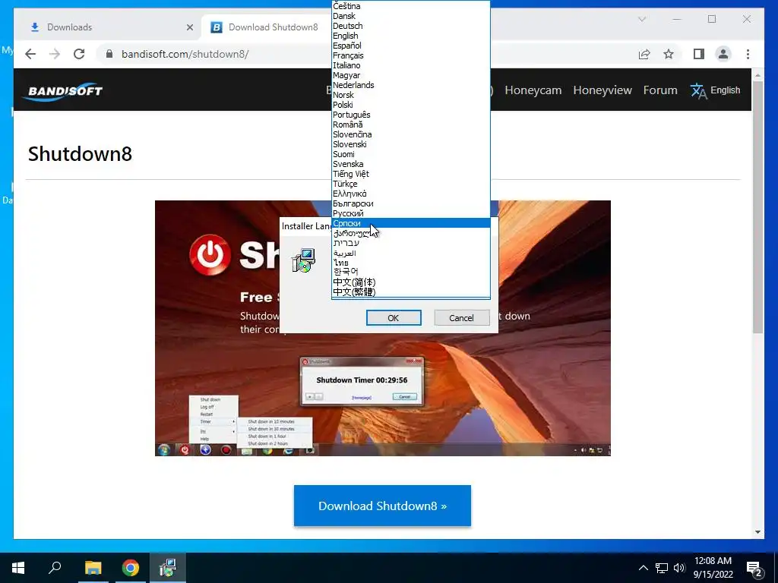Viewport: 778px width, 583px height.
Task: Select Deutsch in the language list
Action: [x=411, y=26]
